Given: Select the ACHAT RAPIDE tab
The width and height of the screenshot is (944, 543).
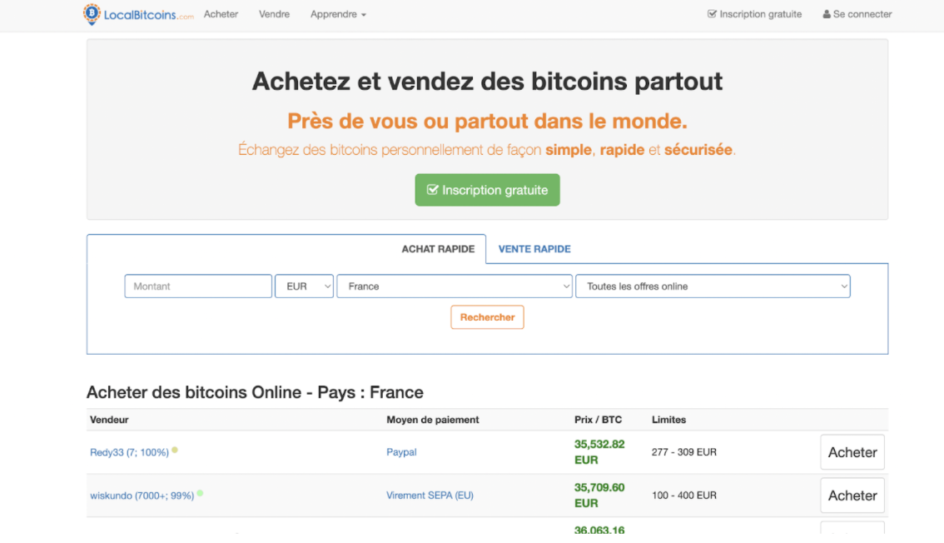Looking at the screenshot, I should click(x=438, y=249).
